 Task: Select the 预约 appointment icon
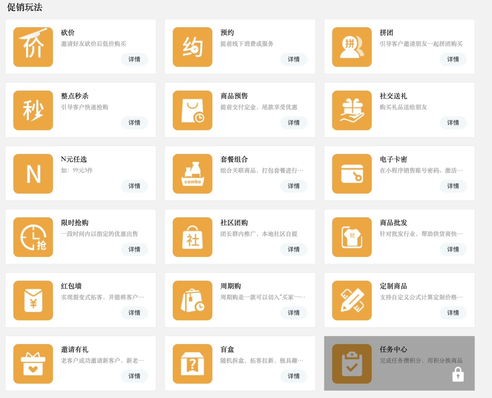tap(192, 47)
